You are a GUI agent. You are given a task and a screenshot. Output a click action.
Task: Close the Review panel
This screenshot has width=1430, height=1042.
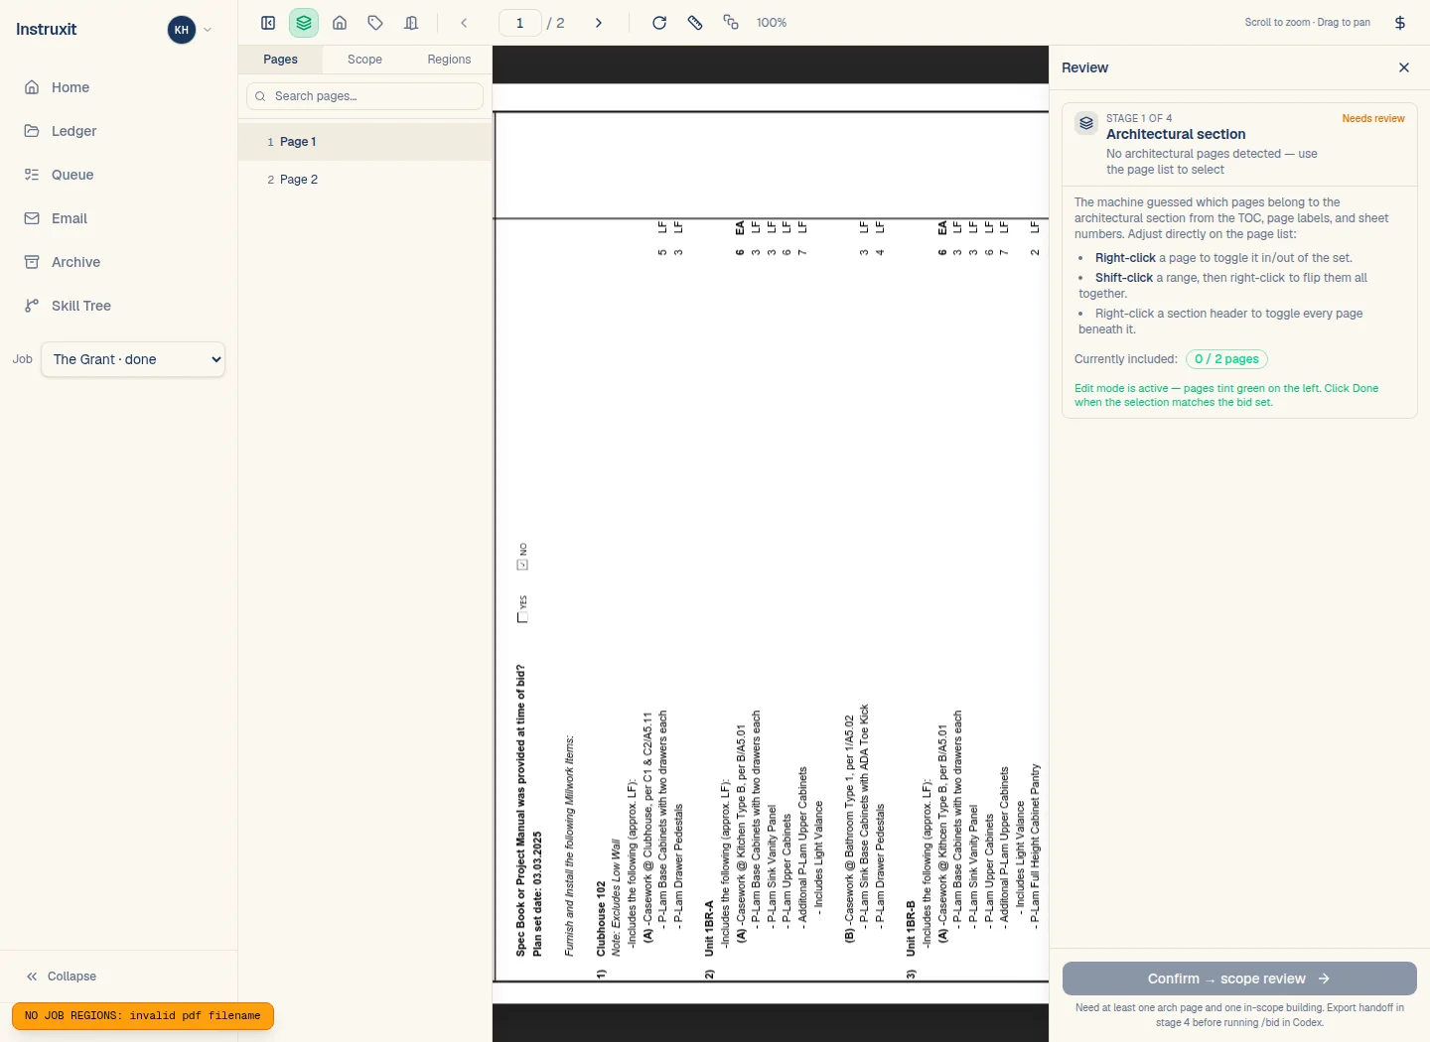[x=1404, y=67]
